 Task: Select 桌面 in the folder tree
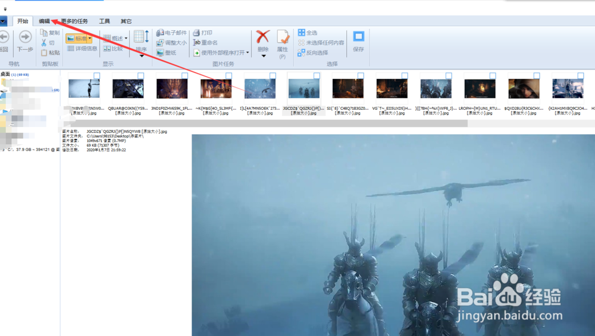pos(5,74)
